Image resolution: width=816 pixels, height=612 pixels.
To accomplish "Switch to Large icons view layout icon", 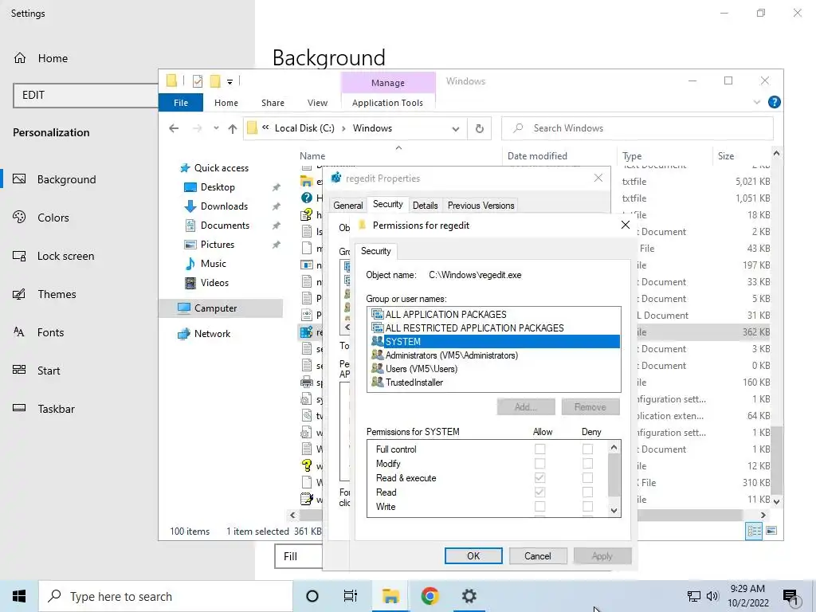I will point(771,531).
